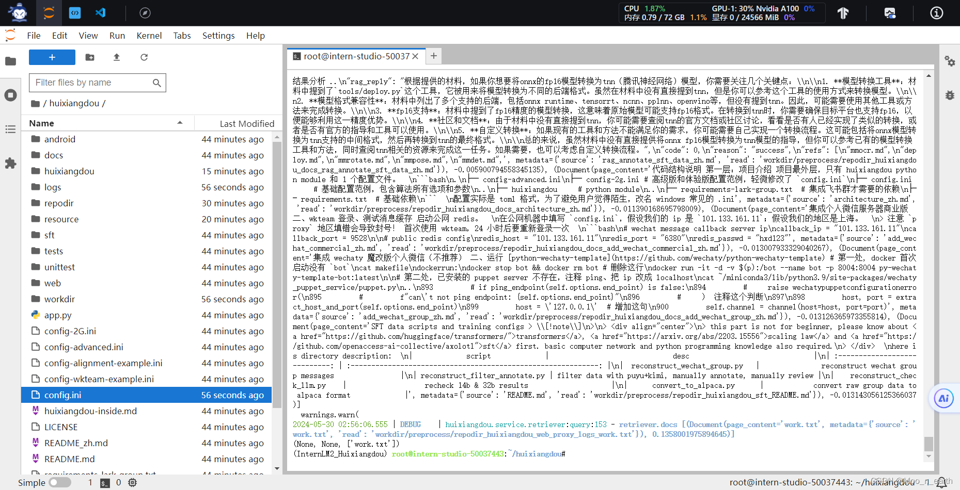This screenshot has height=490, width=960.
Task: Toggle Simple mode switch
Action: (60, 483)
